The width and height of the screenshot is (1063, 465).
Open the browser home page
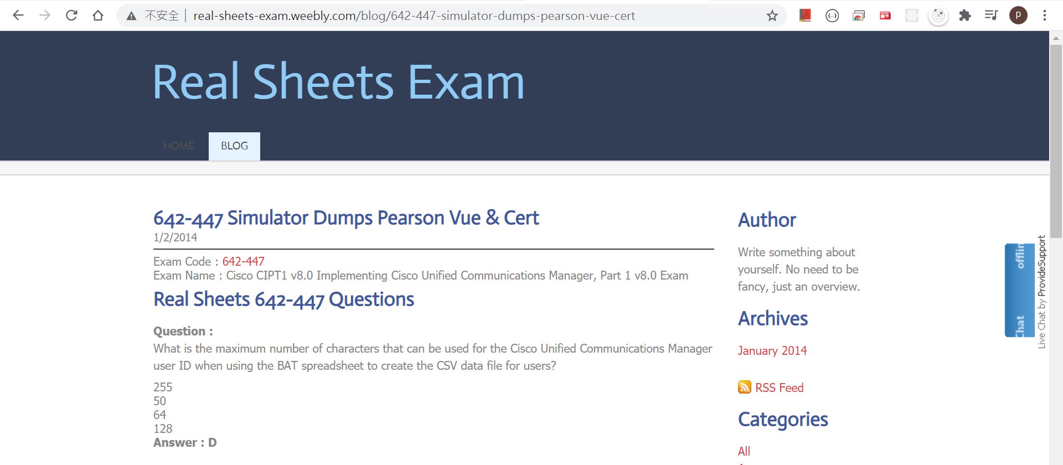point(98,15)
